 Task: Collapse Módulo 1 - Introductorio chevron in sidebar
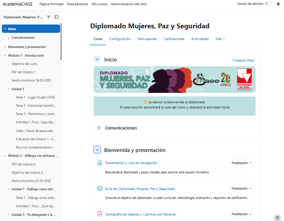(5, 55)
